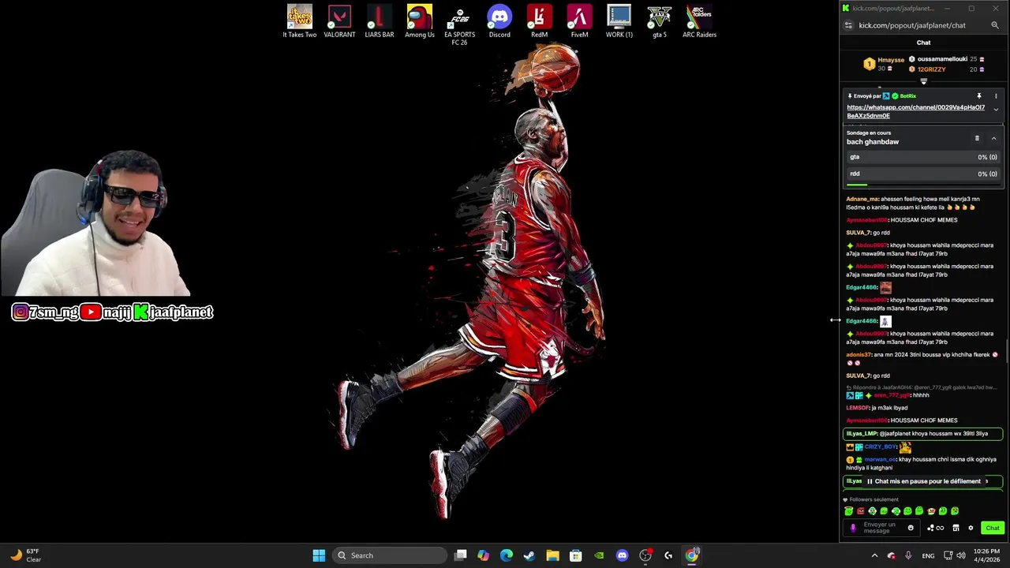This screenshot has height=568, width=1010.
Task: Show hidden icons in system tray
Action: pos(874,555)
